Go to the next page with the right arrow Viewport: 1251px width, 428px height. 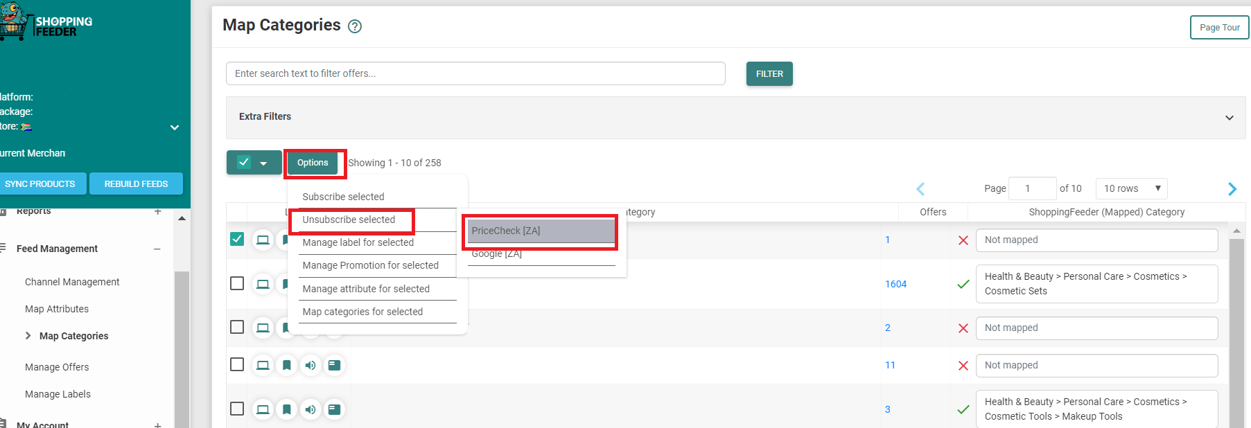(1232, 189)
